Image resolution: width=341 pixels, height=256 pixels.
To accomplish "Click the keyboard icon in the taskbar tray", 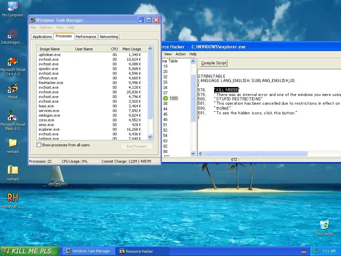I will tap(304, 251).
